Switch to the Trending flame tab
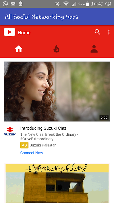 coord(56,49)
